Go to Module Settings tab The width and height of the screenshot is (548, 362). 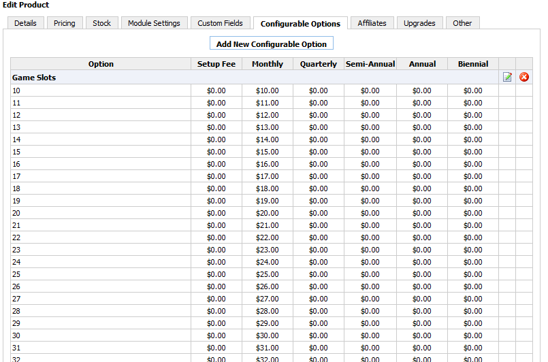pyautogui.click(x=154, y=23)
